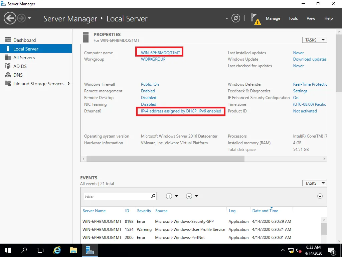
Task: Open the View menu
Action: click(311, 18)
